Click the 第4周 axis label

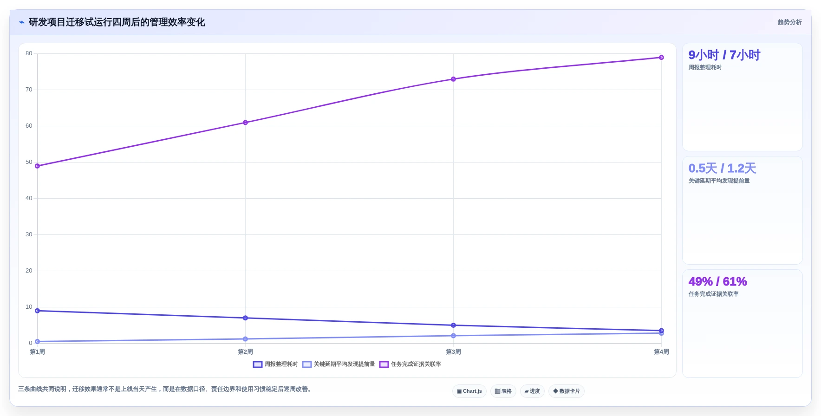pyautogui.click(x=662, y=352)
